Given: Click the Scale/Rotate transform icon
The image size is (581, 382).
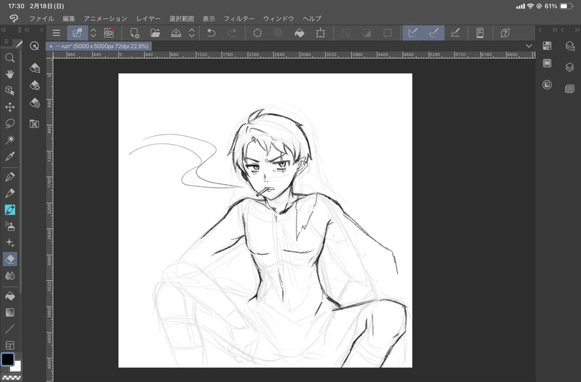Looking at the screenshot, I should click(x=321, y=33).
